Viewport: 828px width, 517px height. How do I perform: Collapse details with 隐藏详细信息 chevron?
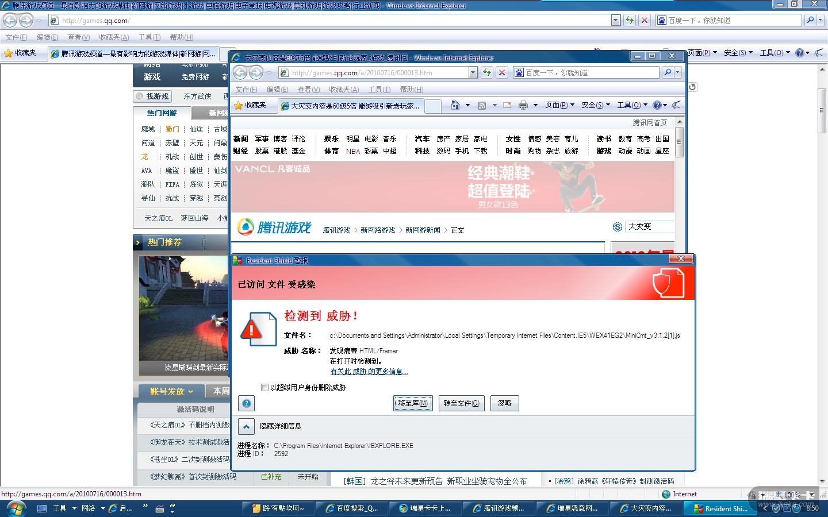click(246, 426)
